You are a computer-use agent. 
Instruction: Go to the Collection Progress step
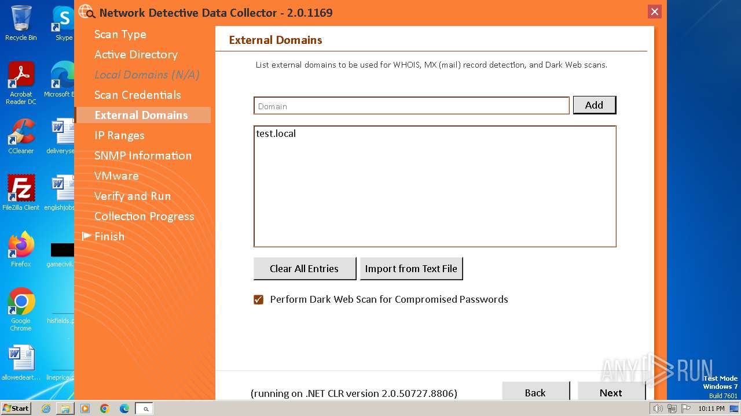coord(144,216)
